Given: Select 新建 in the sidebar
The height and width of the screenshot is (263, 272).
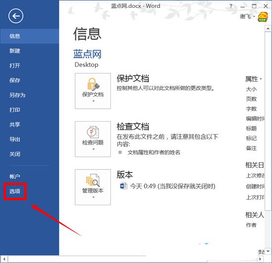Looking at the screenshot, I should click(30, 51).
